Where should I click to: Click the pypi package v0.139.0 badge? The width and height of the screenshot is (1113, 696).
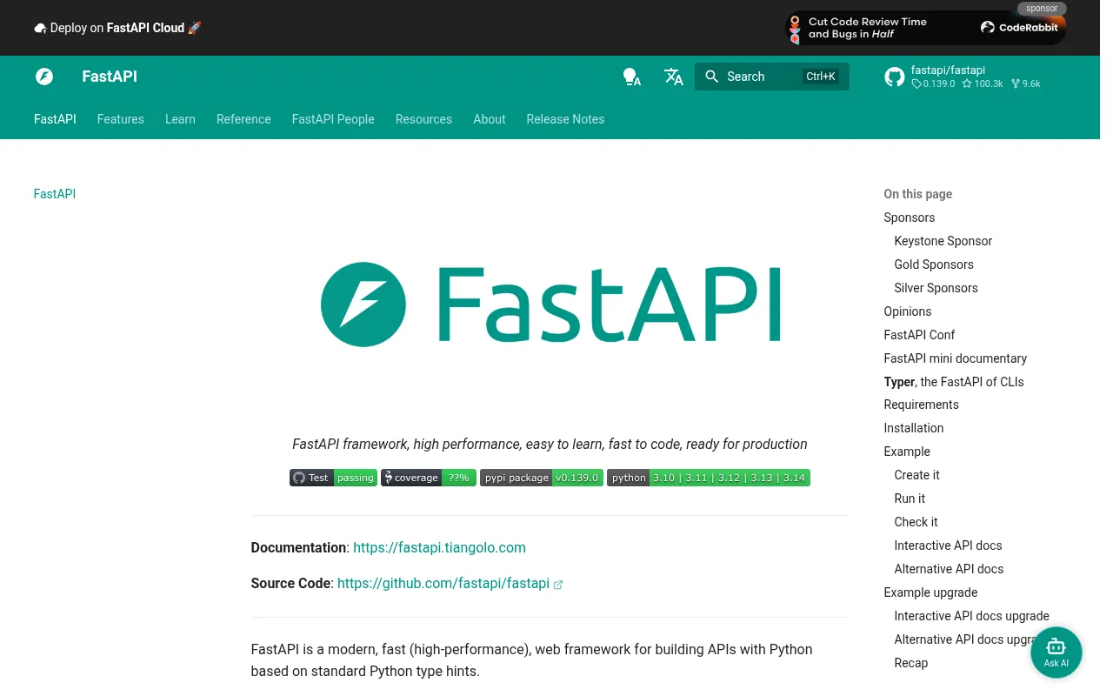click(x=542, y=478)
